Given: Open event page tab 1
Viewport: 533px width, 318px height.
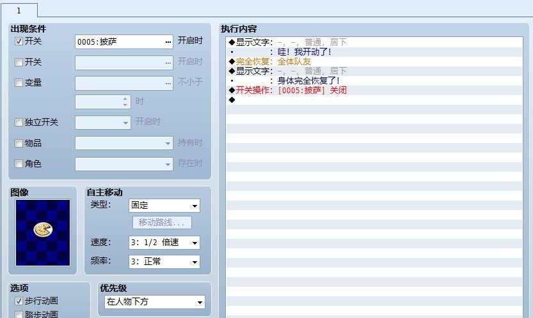Looking at the screenshot, I should [19, 10].
